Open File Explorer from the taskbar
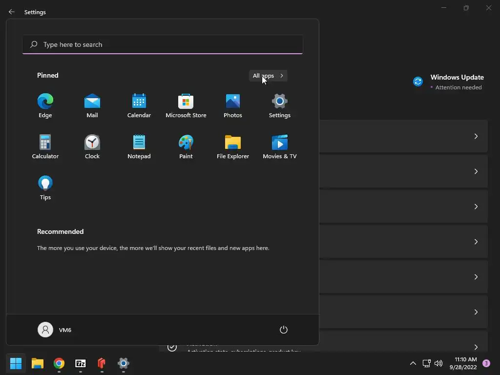Screen dimensions: 500x375 [x=37, y=363]
